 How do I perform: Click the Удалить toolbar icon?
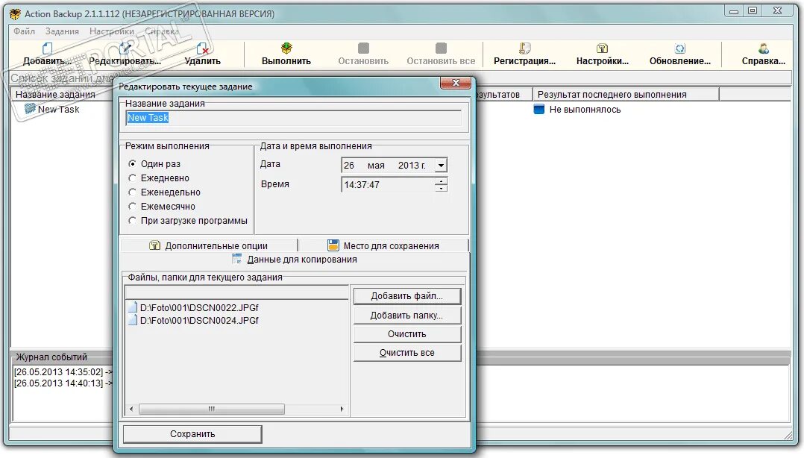pyautogui.click(x=203, y=48)
